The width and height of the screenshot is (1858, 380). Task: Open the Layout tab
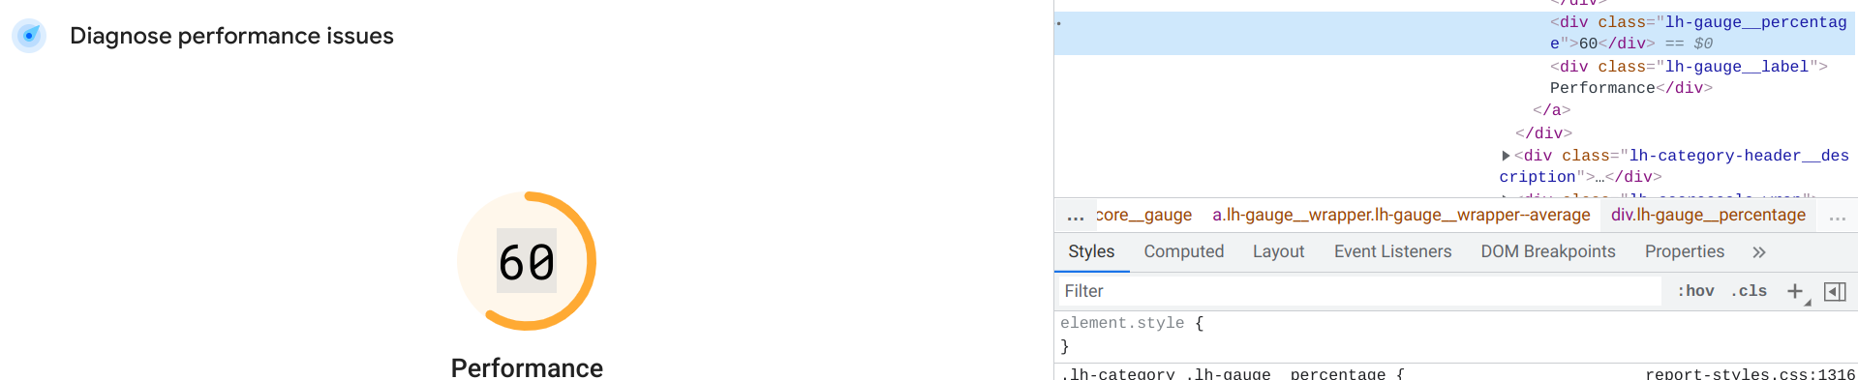coord(1278,251)
